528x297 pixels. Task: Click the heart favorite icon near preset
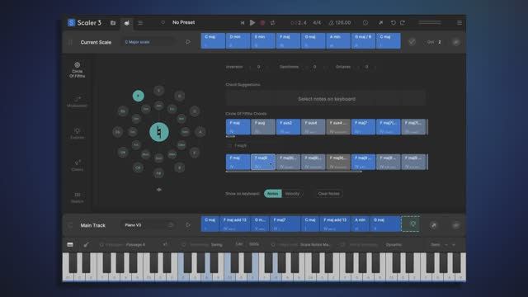click(163, 22)
